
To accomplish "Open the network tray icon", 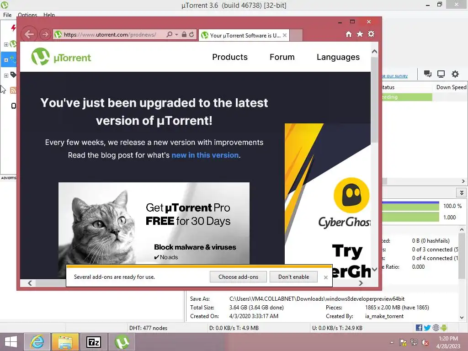I will (x=414, y=342).
